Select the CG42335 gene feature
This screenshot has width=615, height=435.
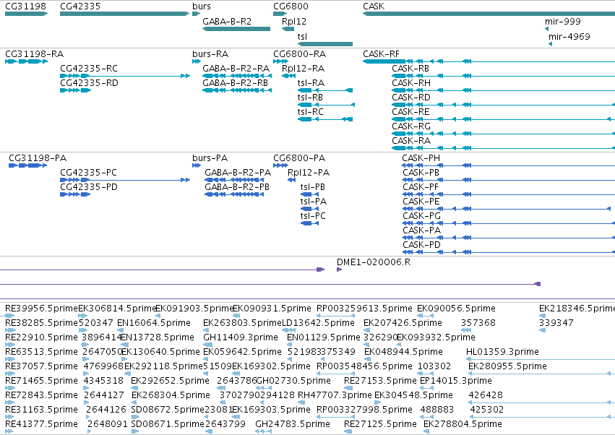125,14
